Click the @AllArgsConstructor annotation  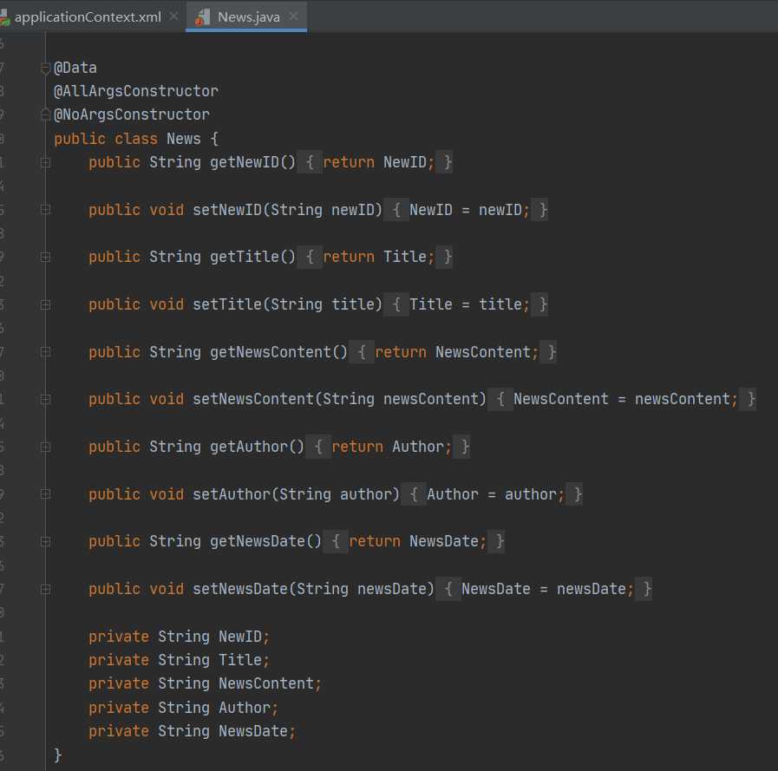coord(136,91)
